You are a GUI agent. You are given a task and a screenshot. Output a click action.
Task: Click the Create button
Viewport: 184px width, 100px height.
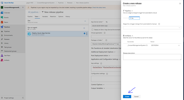click(x=127, y=97)
